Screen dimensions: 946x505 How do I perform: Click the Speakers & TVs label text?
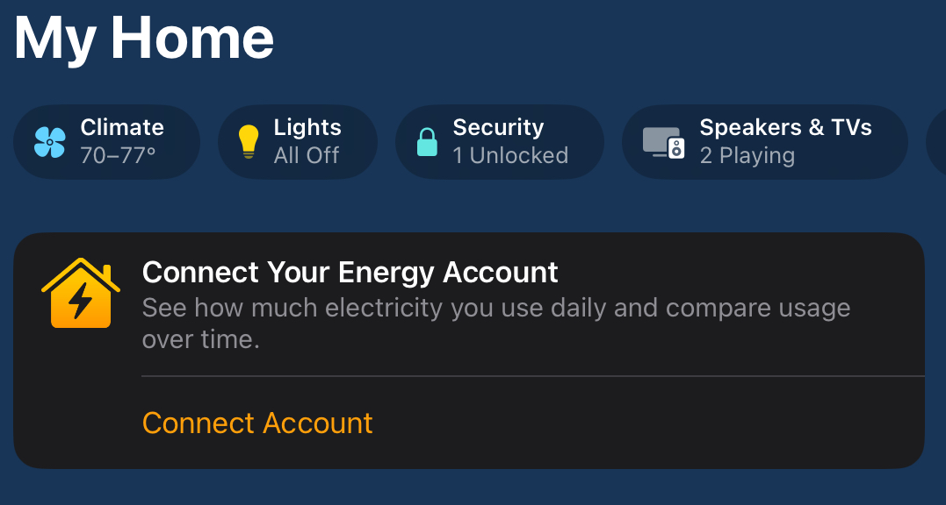pos(785,128)
